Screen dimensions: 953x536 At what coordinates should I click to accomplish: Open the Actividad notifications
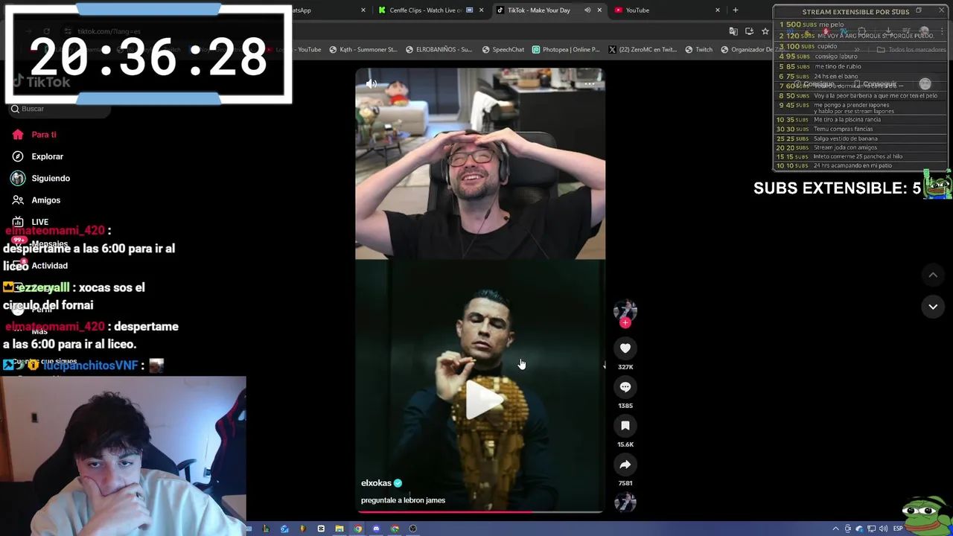(x=39, y=266)
